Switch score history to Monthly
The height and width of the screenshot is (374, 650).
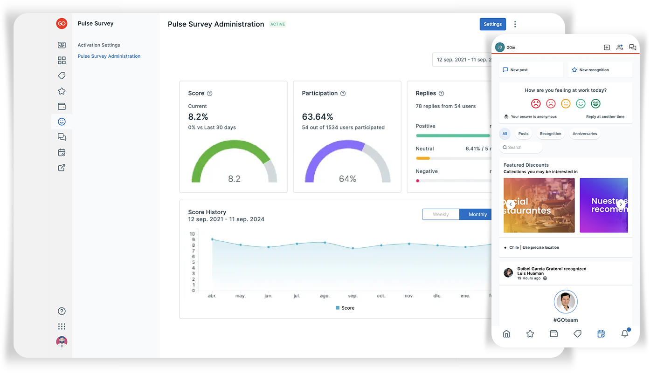click(476, 214)
